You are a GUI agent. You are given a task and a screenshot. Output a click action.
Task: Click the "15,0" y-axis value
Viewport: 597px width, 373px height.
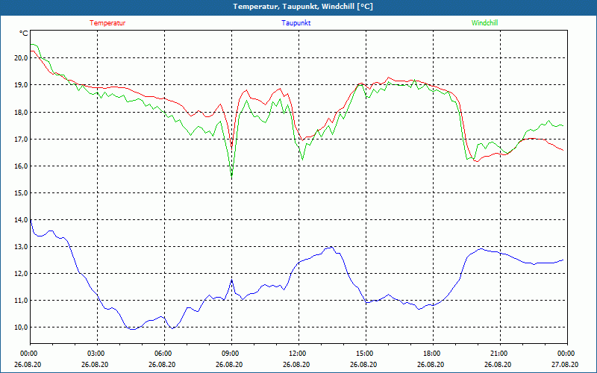click(x=21, y=193)
